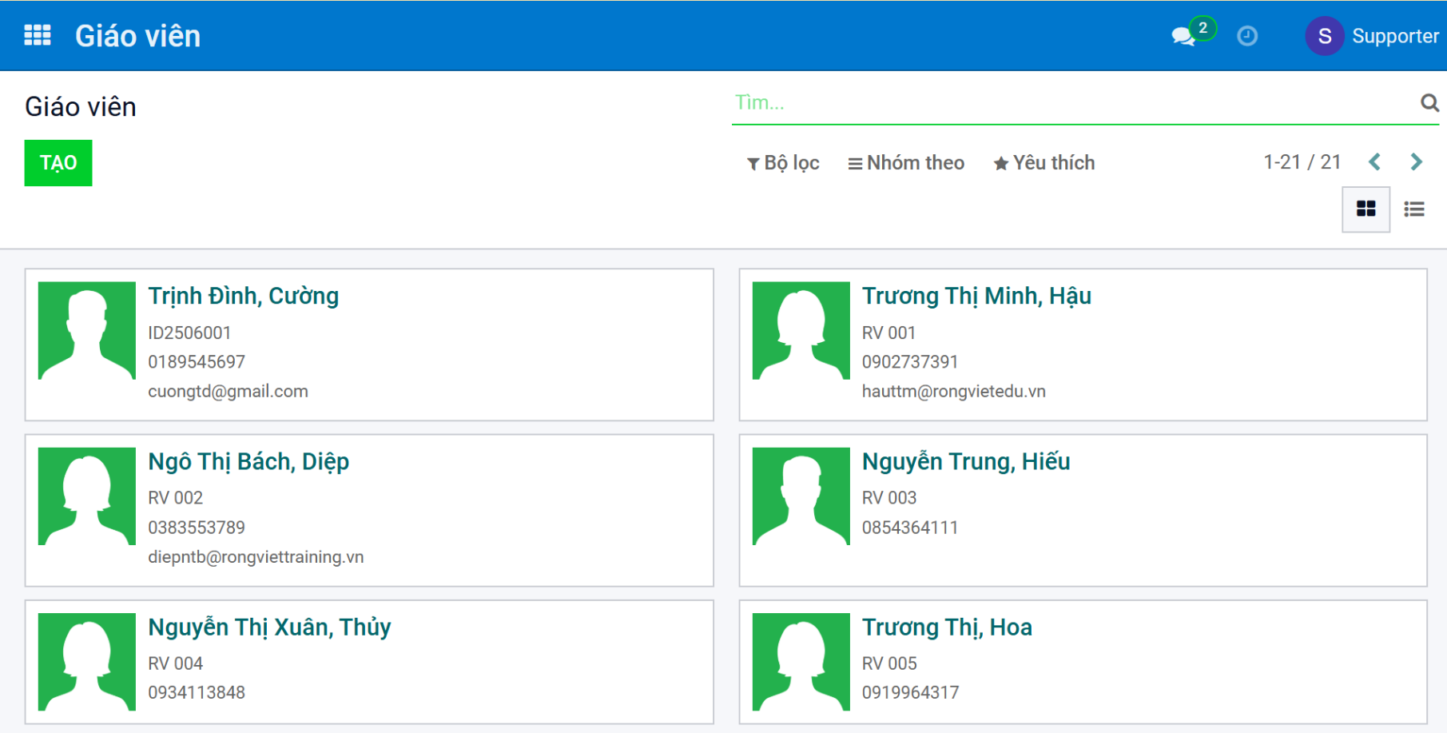
Task: Click the Supporter user avatar
Action: pos(1324,36)
